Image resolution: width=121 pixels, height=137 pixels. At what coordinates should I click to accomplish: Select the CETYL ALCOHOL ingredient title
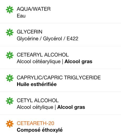[38, 100]
